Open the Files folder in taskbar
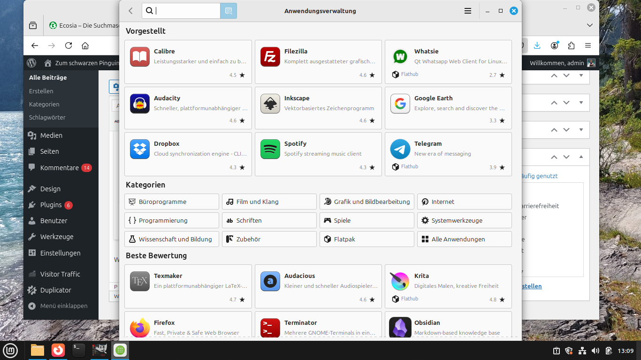This screenshot has width=641, height=360. click(38, 350)
